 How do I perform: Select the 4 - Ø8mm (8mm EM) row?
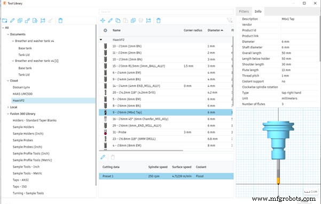(x=166, y=146)
